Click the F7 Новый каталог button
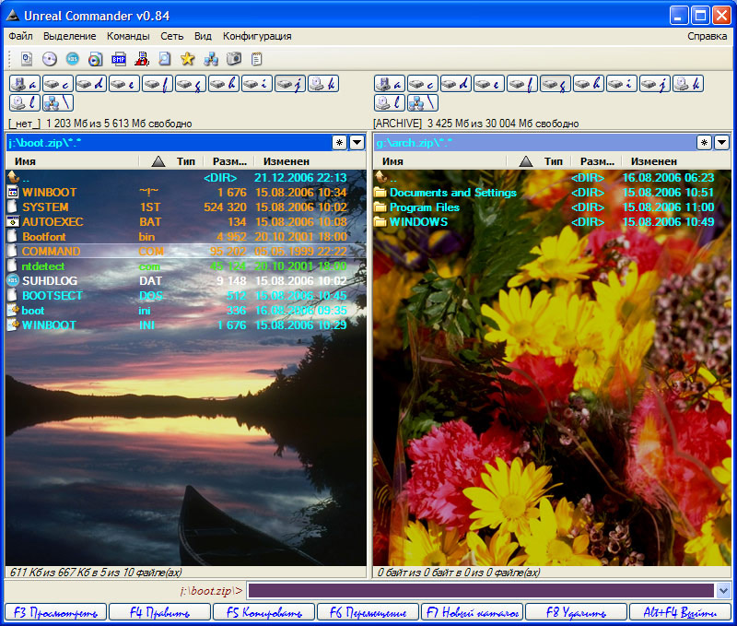Screen dimensions: 737x626 pyautogui.click(x=473, y=612)
